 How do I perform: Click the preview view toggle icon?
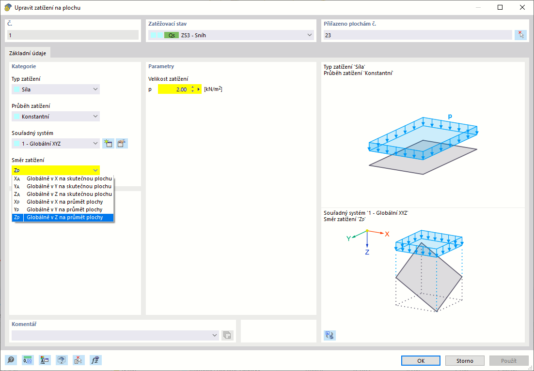point(330,335)
